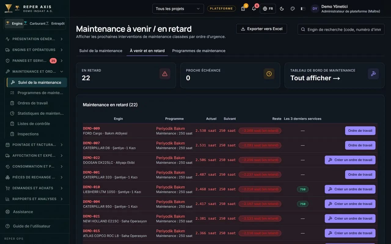Open Listes de contrôle sidebar item
The width and height of the screenshot is (391, 244).
click(37, 124)
